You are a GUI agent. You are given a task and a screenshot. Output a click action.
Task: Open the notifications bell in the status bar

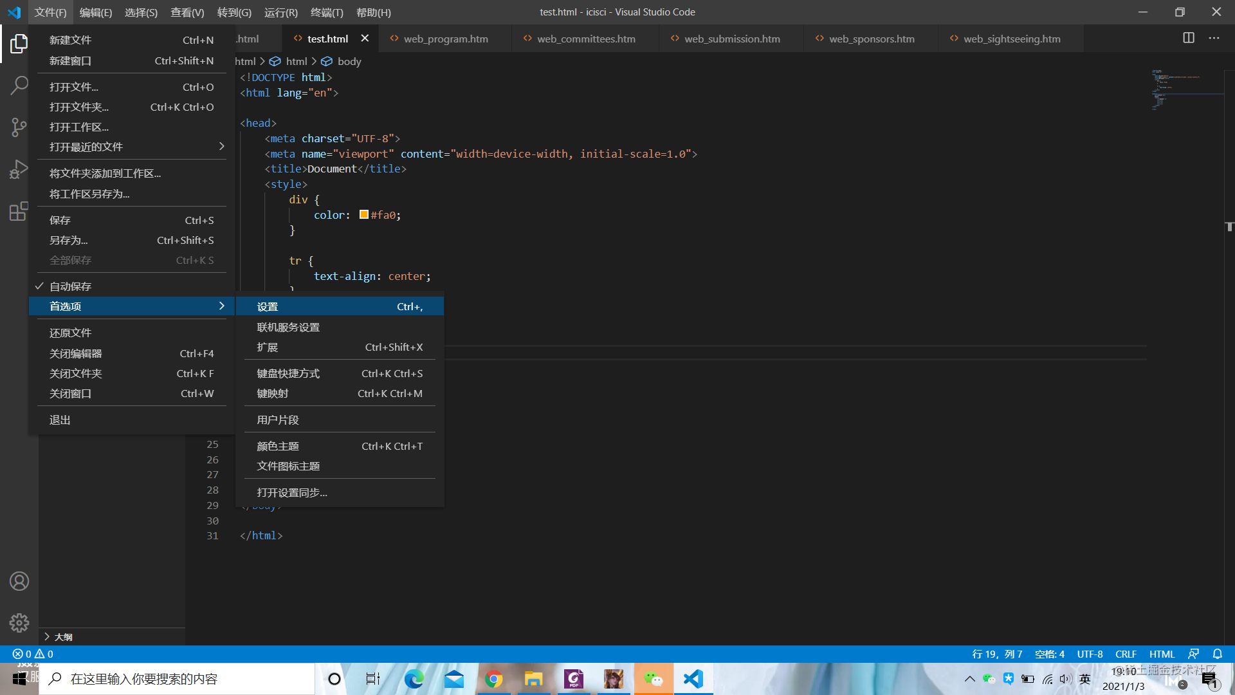pyautogui.click(x=1218, y=653)
